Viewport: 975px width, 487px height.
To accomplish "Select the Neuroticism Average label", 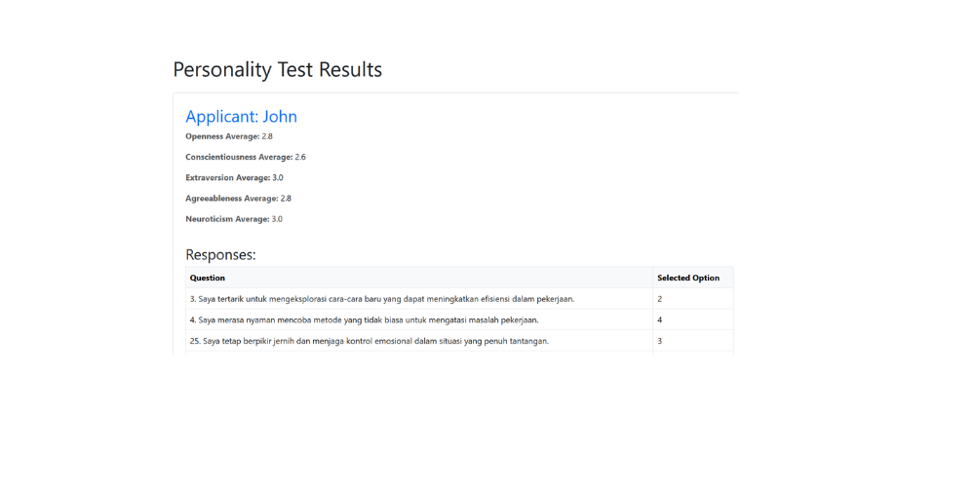I will [x=227, y=219].
